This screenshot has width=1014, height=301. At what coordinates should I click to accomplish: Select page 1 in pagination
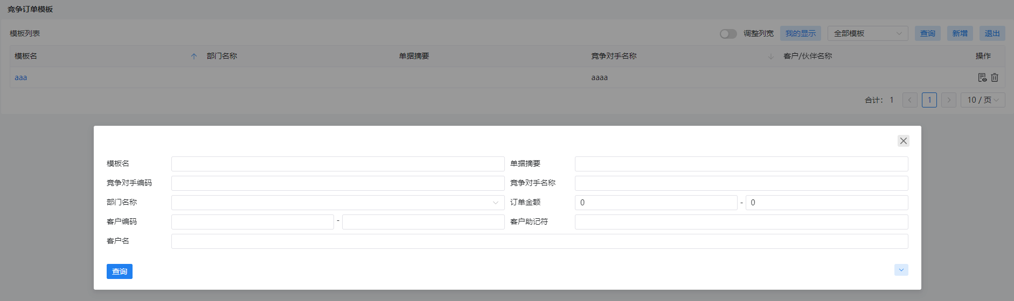coord(929,100)
